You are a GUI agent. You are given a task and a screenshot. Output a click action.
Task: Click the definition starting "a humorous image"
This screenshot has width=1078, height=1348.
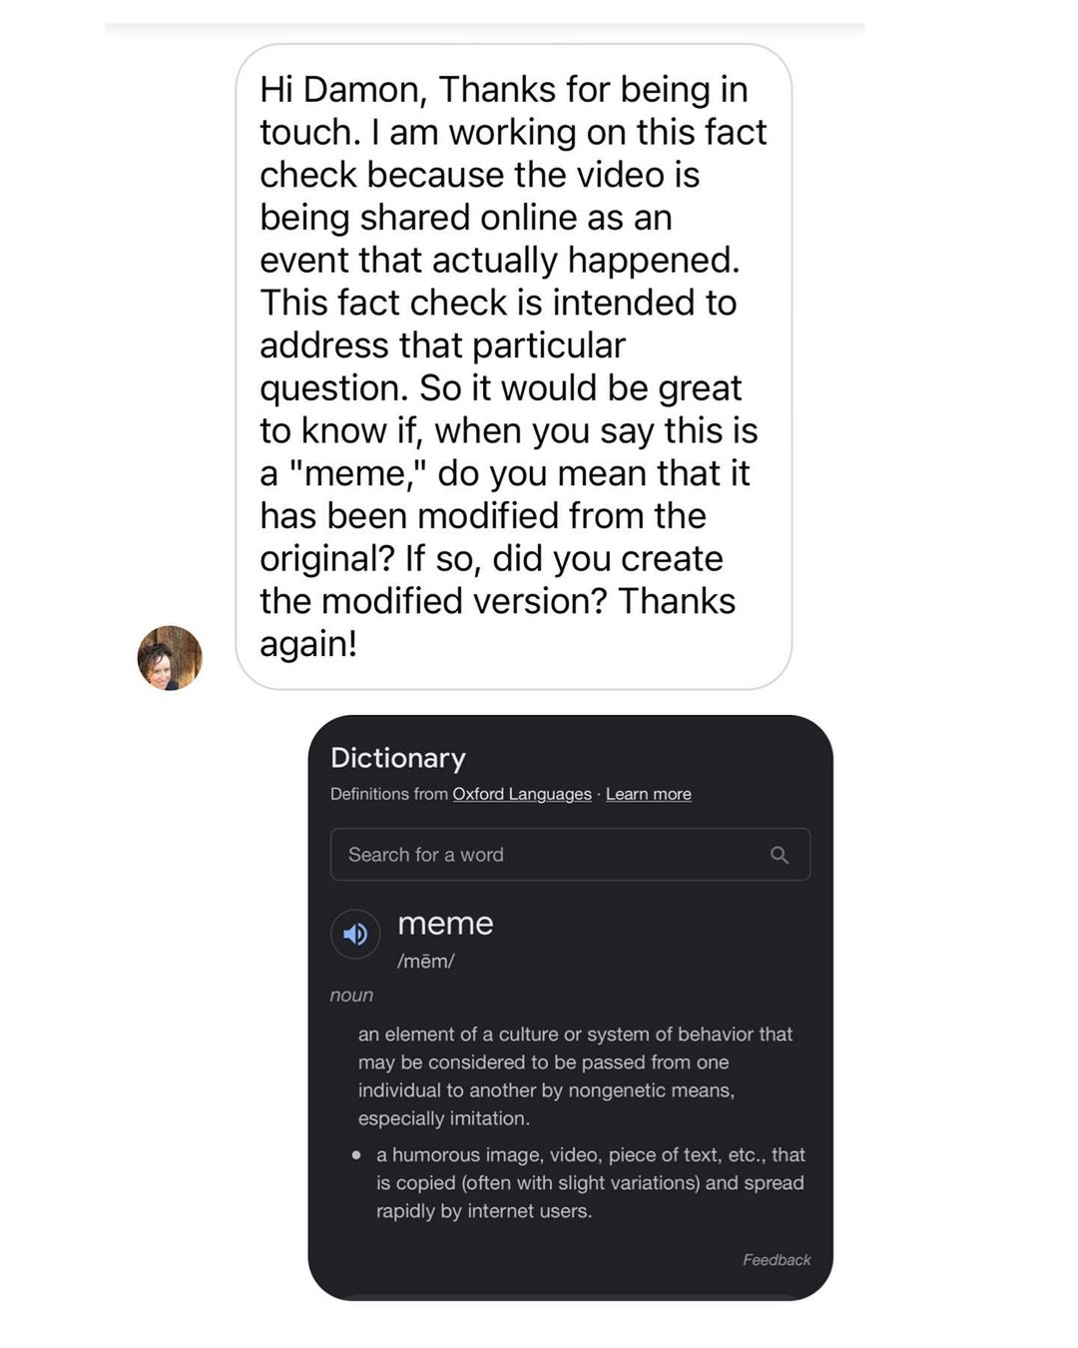(x=590, y=1182)
